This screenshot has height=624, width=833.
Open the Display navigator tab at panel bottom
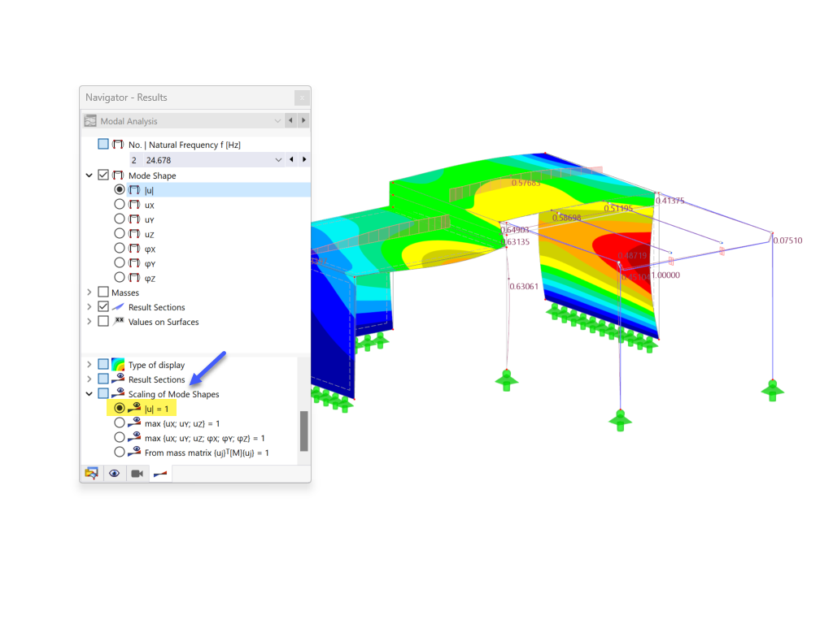point(91,473)
